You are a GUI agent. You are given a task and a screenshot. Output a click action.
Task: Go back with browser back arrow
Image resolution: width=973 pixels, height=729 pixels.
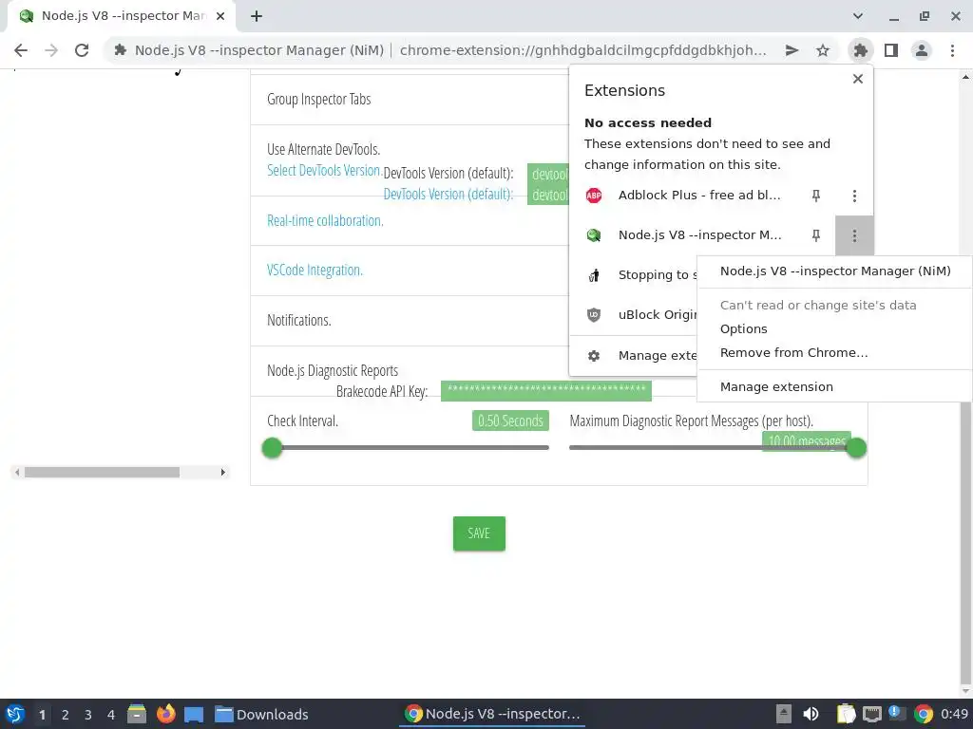21,50
